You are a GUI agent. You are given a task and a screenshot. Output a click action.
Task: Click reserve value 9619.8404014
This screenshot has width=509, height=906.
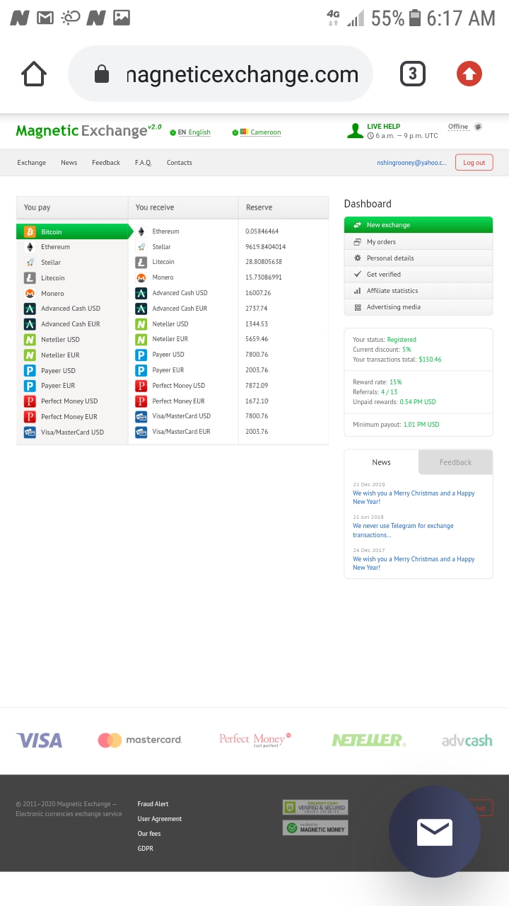265,247
